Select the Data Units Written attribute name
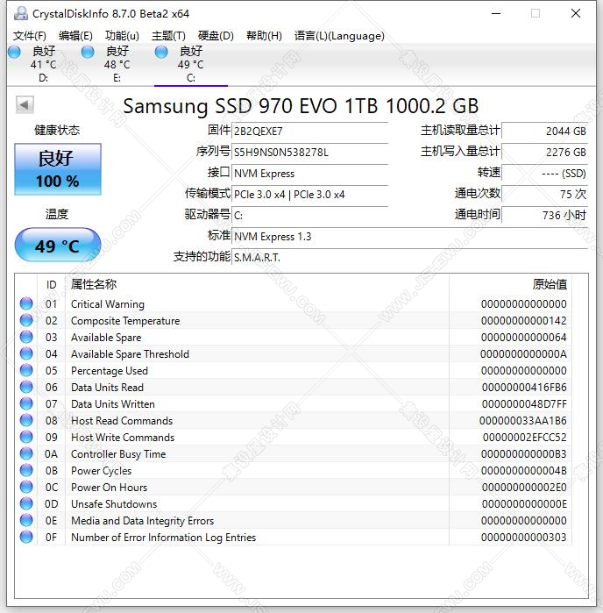Screen dimensions: 603x613 pos(113,404)
